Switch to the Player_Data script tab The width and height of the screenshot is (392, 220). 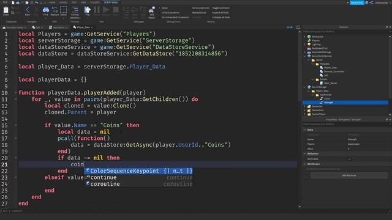83,27
